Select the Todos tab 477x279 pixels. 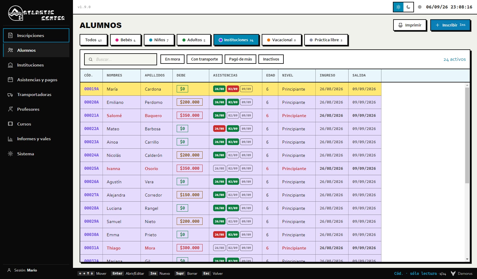click(x=93, y=40)
